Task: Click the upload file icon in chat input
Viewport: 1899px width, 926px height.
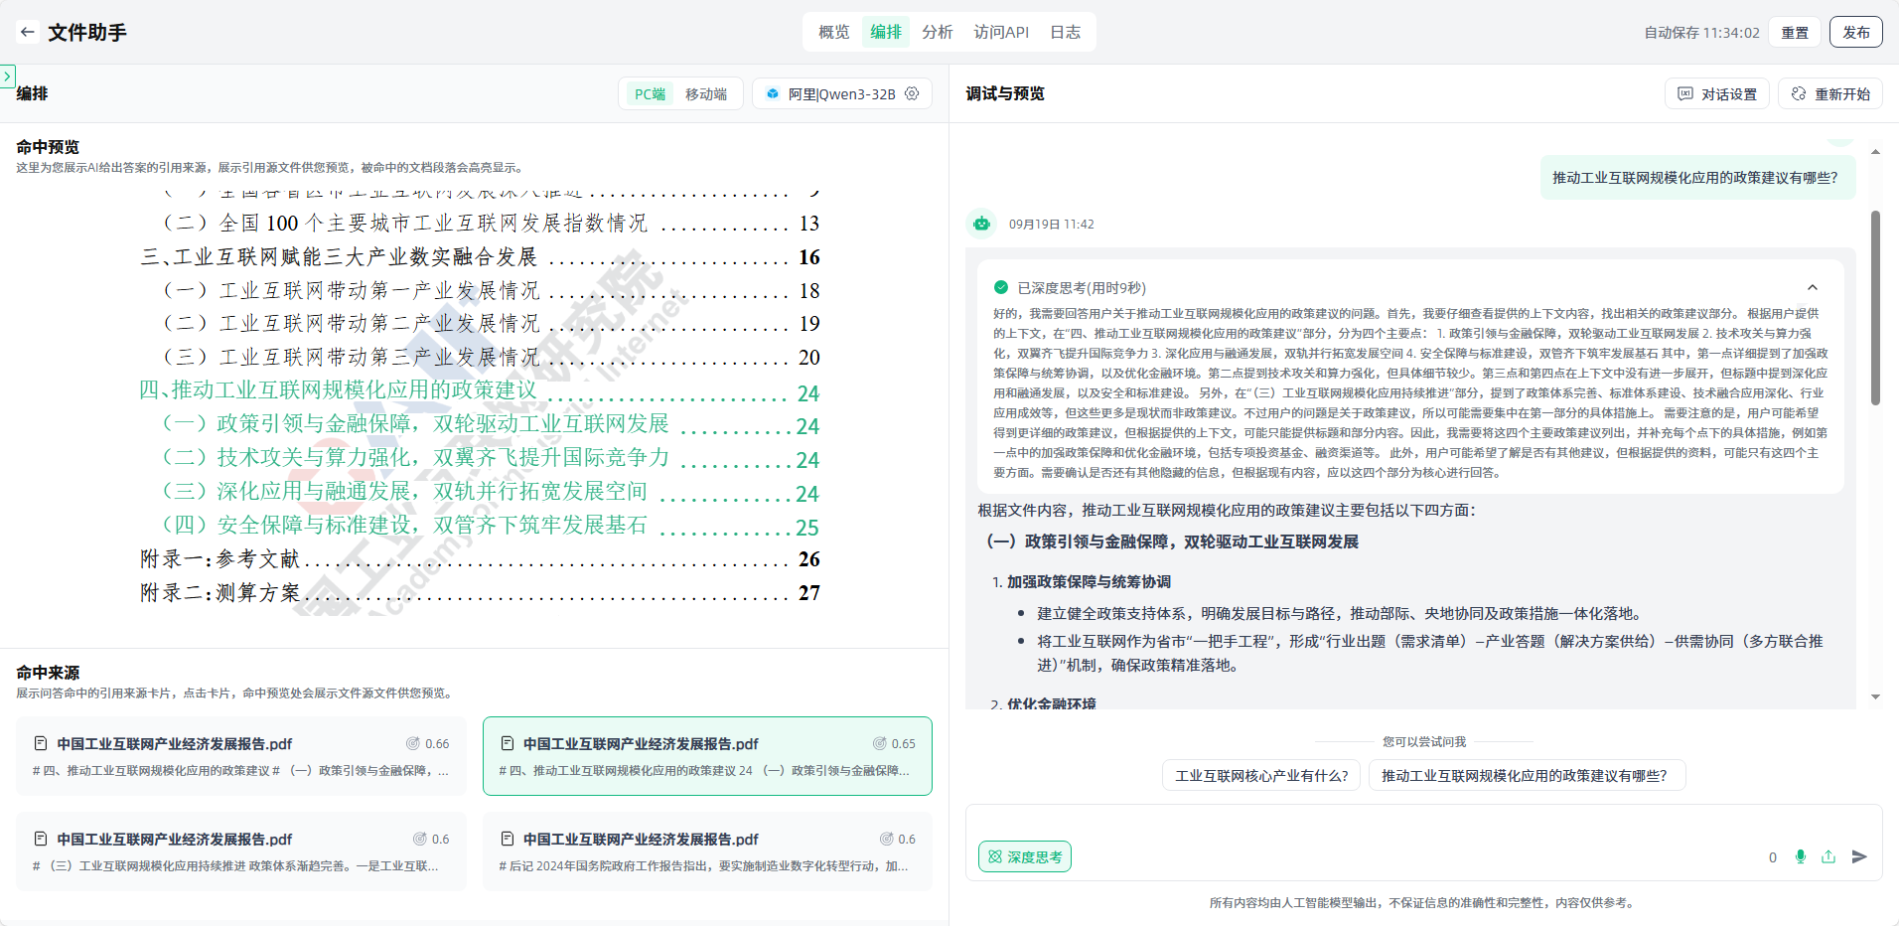Action: pos(1828,856)
